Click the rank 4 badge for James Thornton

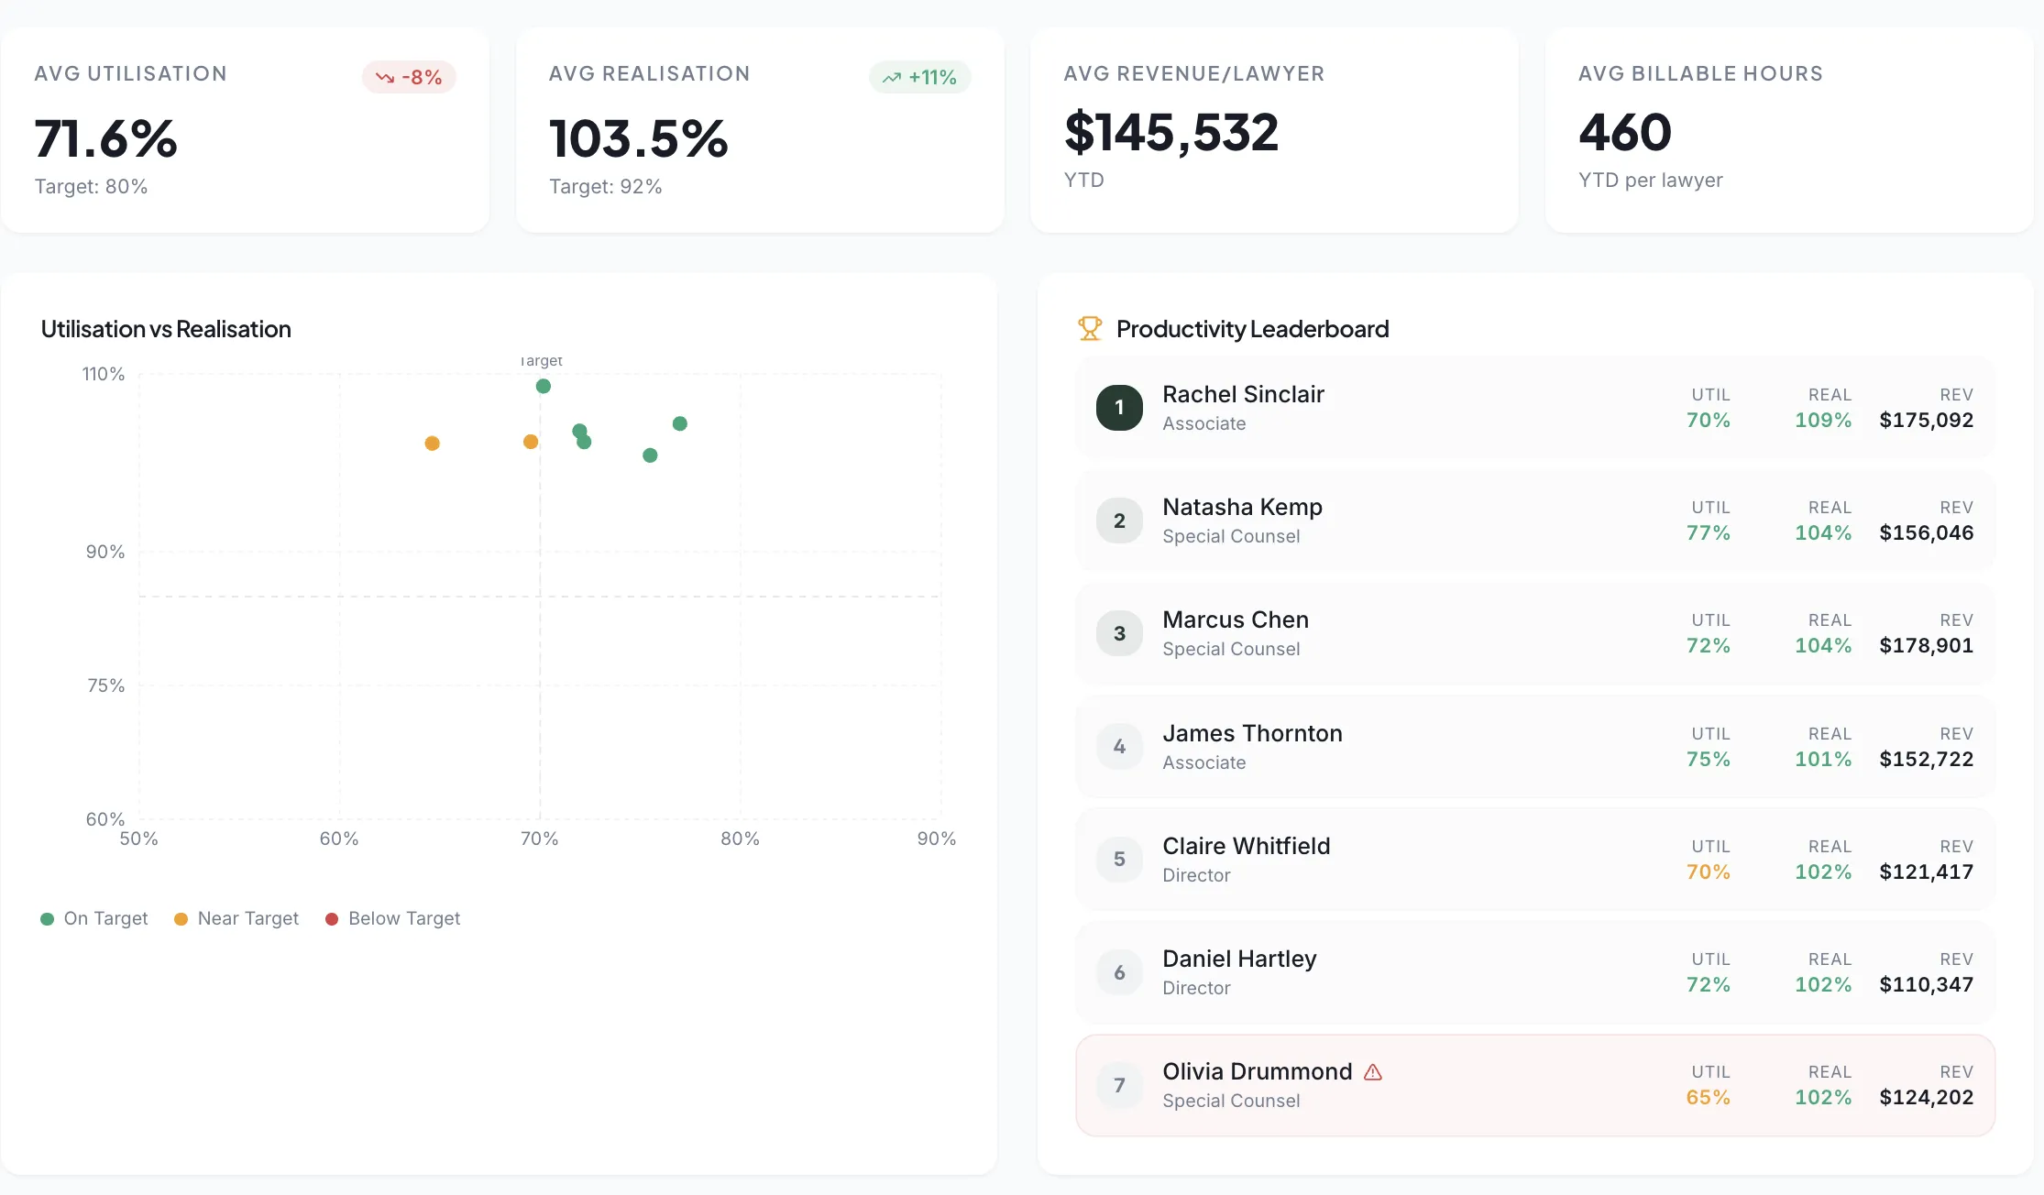(1119, 746)
